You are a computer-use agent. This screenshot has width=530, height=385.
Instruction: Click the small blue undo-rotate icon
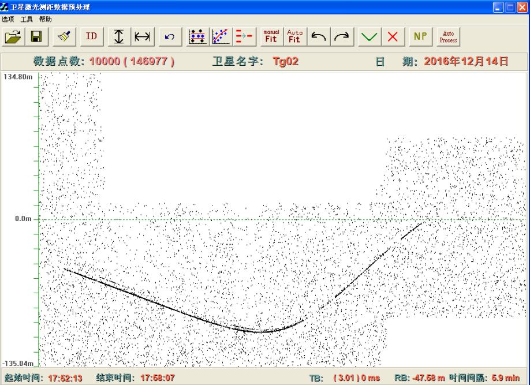pyautogui.click(x=170, y=37)
